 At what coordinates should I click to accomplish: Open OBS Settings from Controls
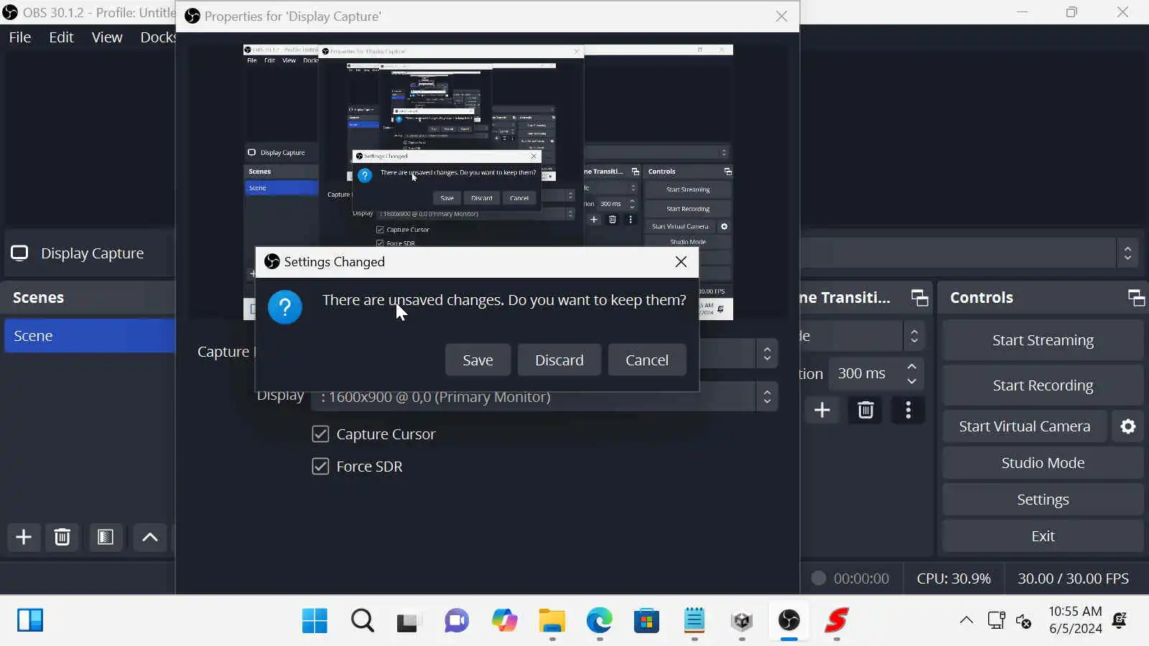1043,500
